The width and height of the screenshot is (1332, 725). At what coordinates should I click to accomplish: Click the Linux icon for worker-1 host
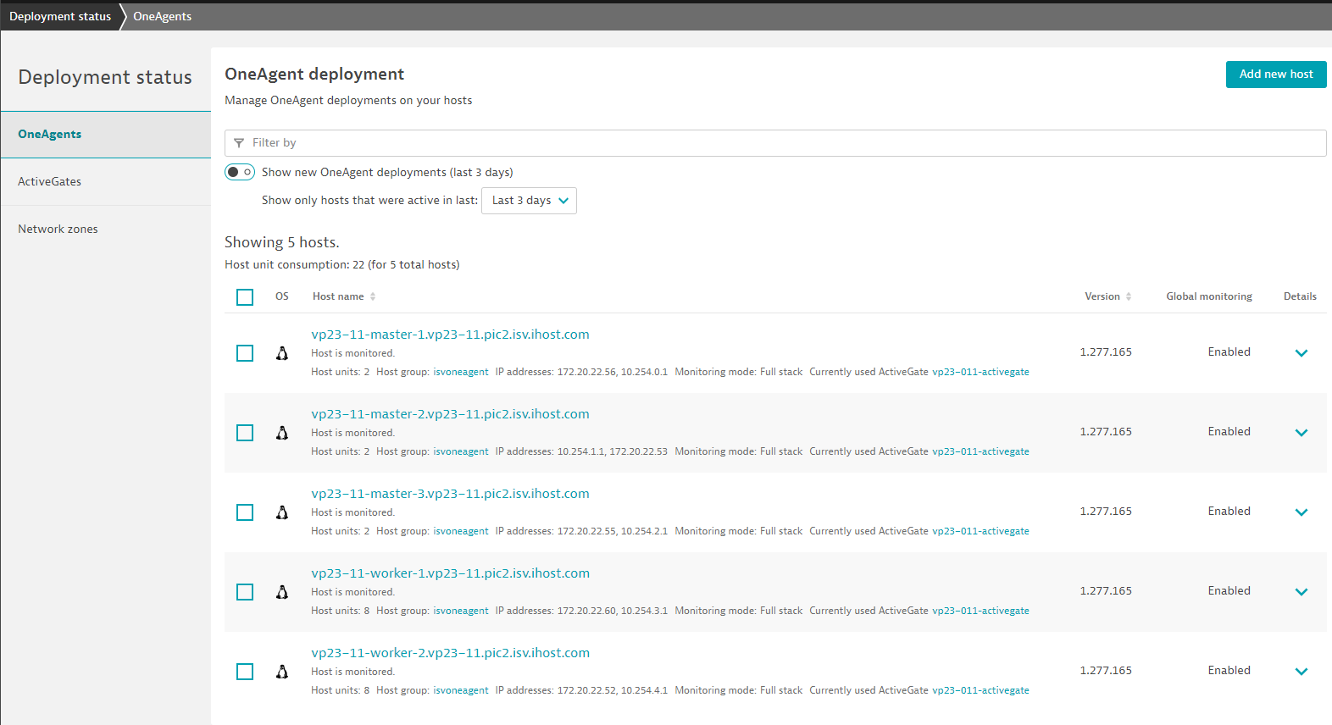point(282,592)
